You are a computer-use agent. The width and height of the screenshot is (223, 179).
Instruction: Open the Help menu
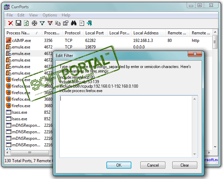[x=66, y=15]
